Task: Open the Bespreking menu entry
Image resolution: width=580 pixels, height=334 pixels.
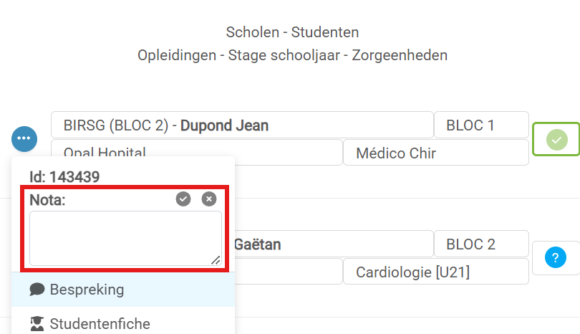Action: 123,289
